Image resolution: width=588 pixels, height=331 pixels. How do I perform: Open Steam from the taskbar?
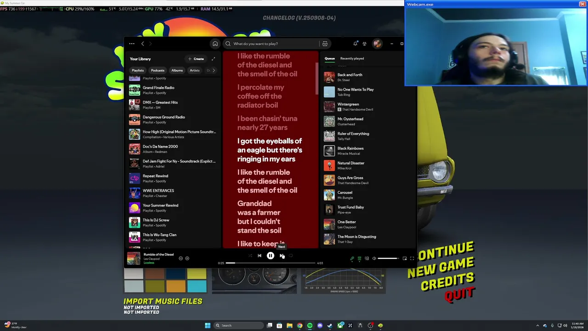330,325
